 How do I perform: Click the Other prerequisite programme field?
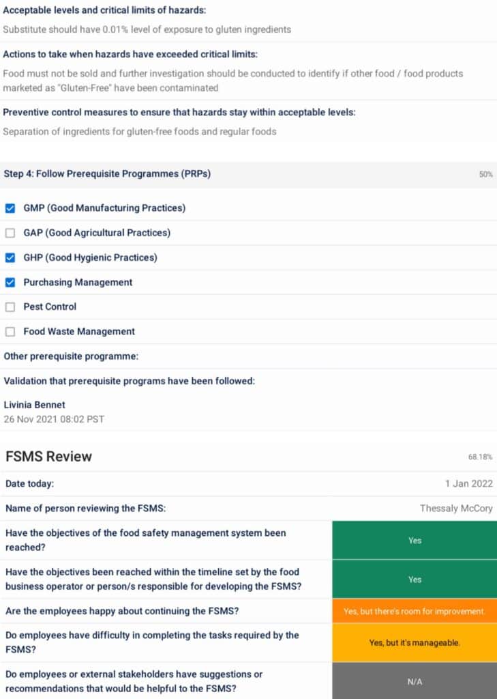[x=248, y=356]
